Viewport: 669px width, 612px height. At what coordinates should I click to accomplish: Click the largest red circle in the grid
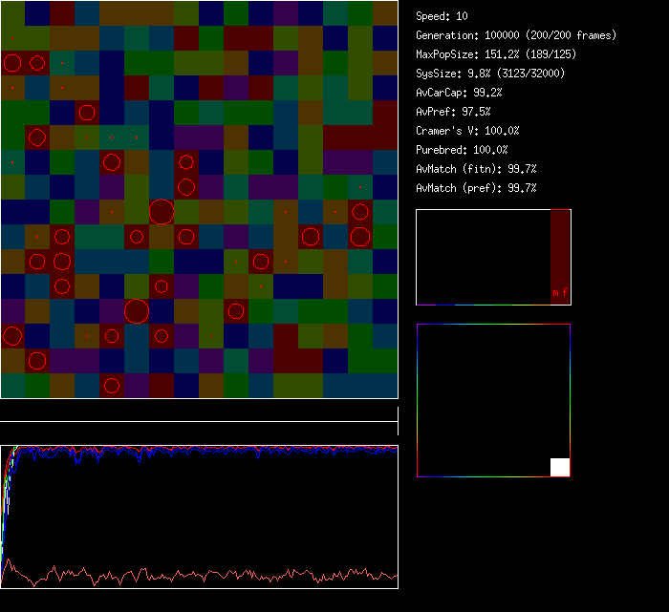coord(162,212)
